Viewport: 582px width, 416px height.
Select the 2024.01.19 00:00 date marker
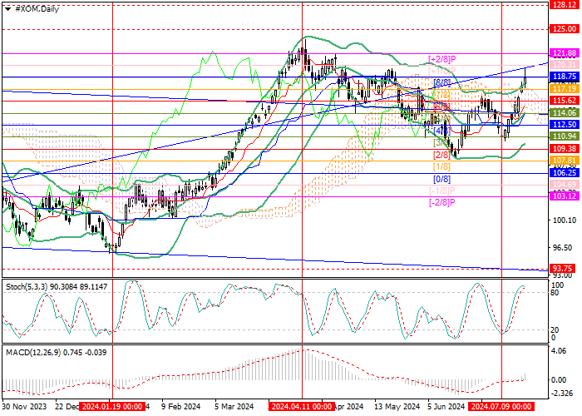click(112, 407)
